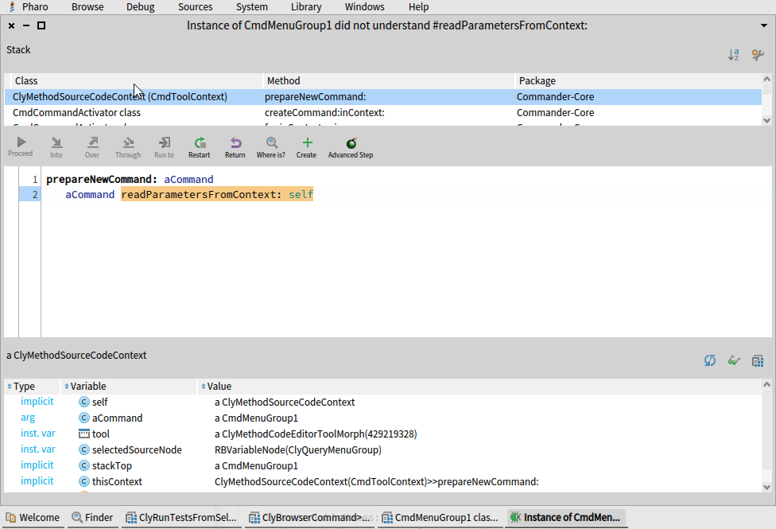The image size is (776, 529).
Task: Click the class icon beside self
Action: pyautogui.click(x=84, y=402)
